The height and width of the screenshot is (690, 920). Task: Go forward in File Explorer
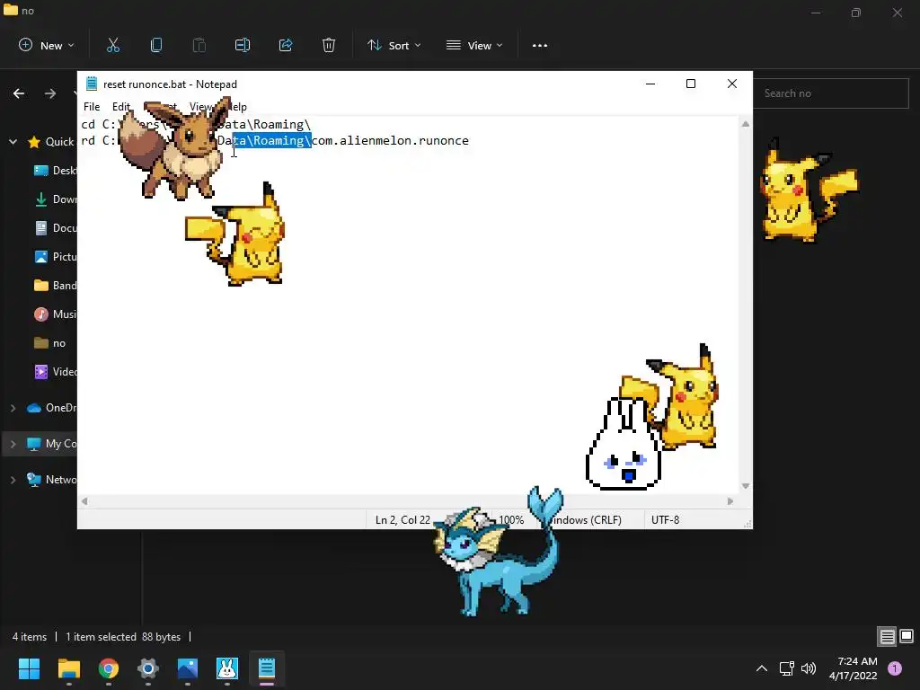tap(50, 93)
